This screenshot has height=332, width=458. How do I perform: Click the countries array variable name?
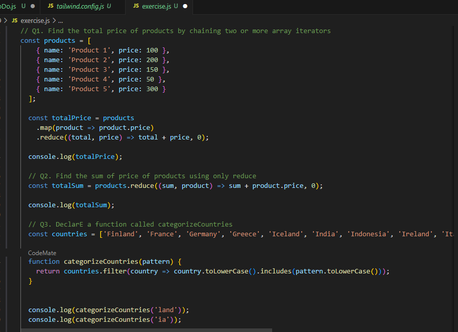click(69, 234)
